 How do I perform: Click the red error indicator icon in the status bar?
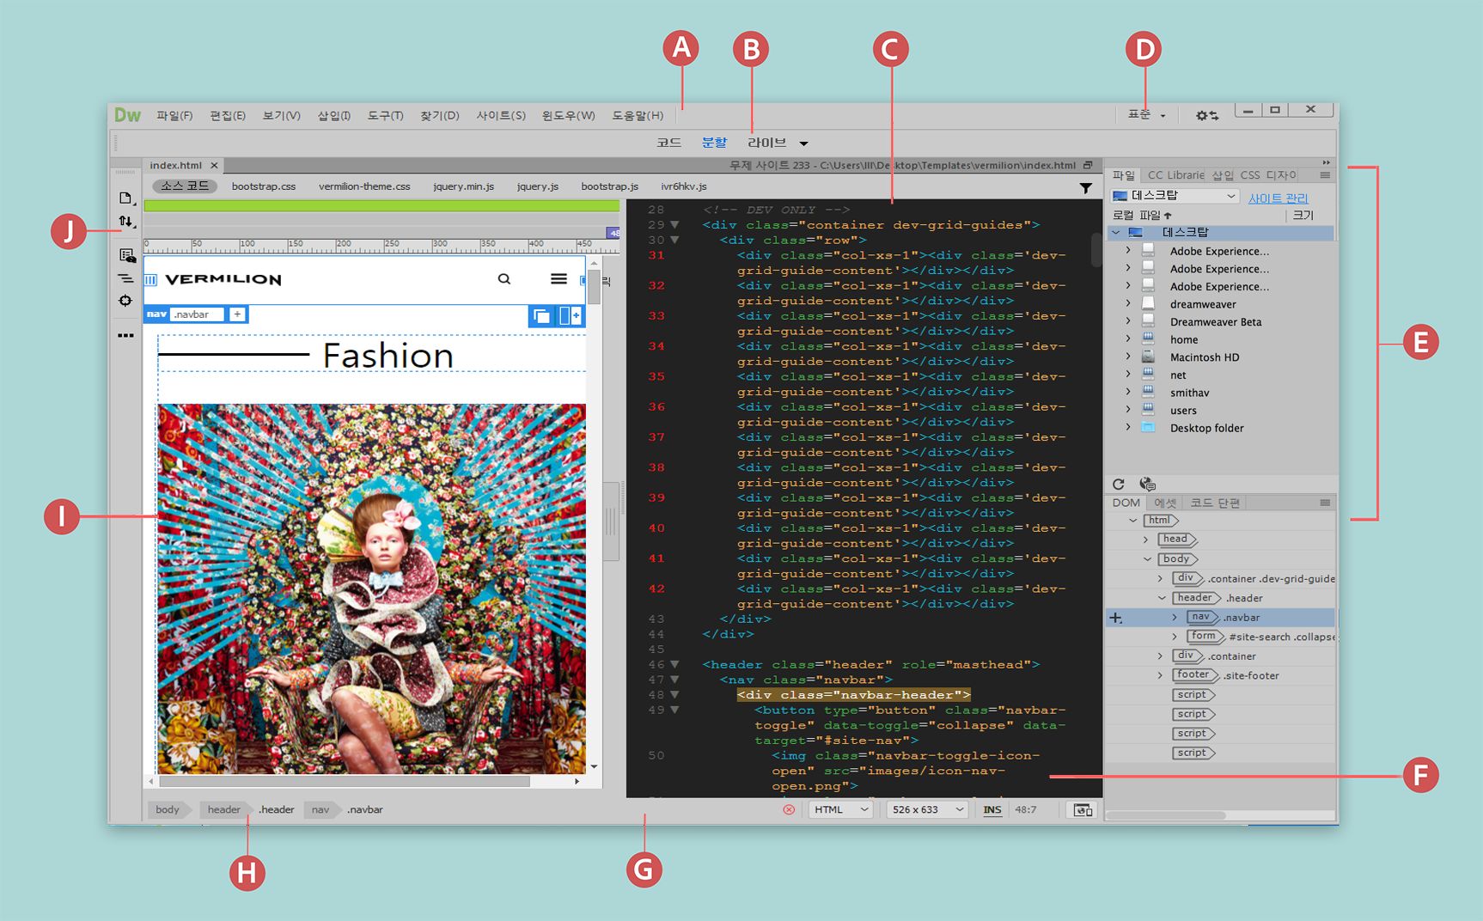(788, 808)
